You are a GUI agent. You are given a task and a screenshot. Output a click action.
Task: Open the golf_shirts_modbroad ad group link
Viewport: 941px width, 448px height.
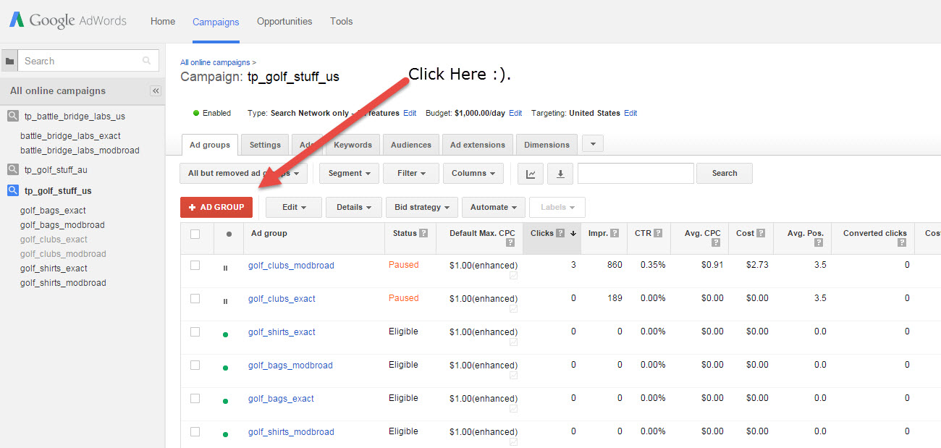290,431
